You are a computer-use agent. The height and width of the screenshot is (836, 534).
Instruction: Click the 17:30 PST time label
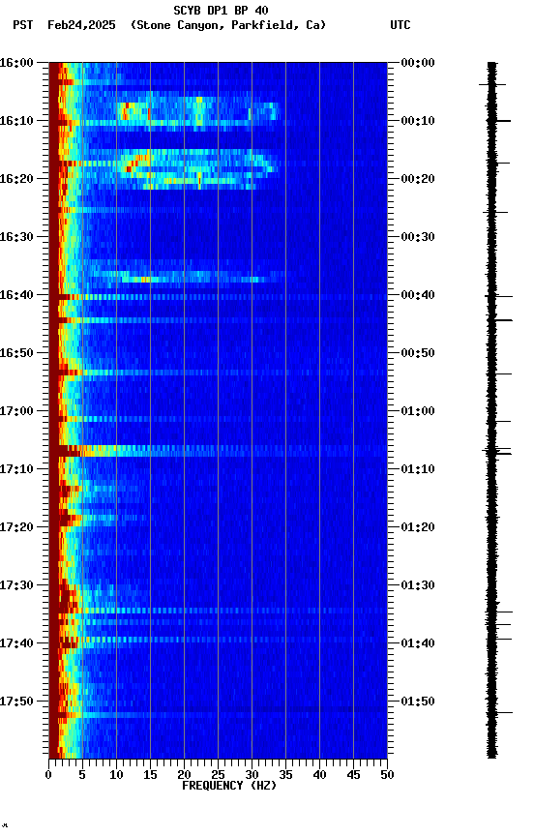[x=16, y=585]
